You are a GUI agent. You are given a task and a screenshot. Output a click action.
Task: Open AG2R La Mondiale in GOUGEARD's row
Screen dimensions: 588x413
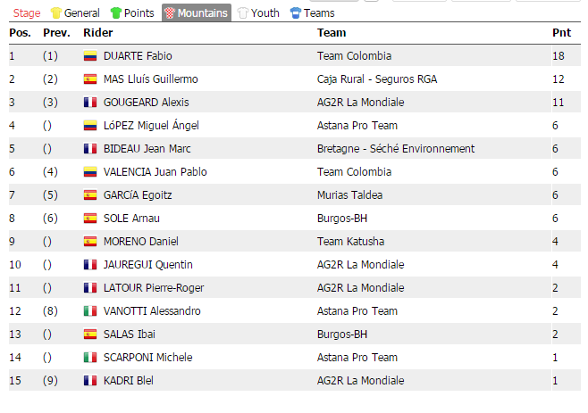(361, 103)
